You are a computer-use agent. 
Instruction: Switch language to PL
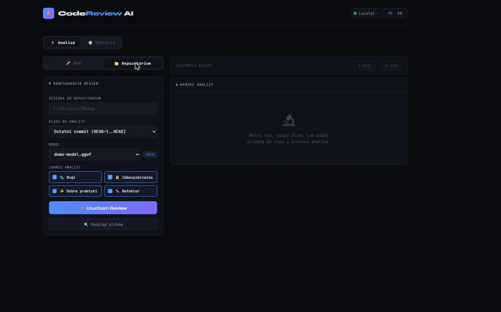(x=391, y=13)
